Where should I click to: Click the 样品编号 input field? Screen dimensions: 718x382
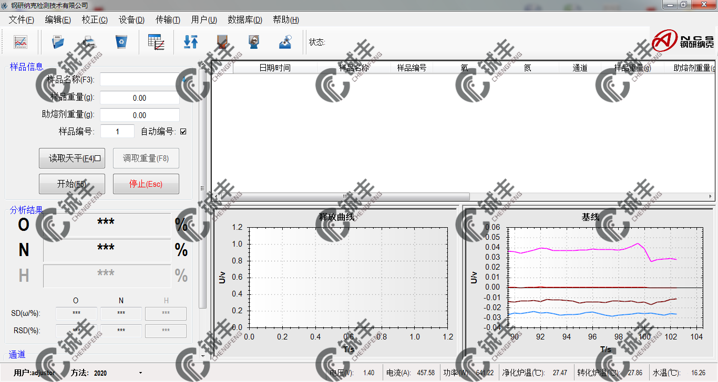pos(117,132)
